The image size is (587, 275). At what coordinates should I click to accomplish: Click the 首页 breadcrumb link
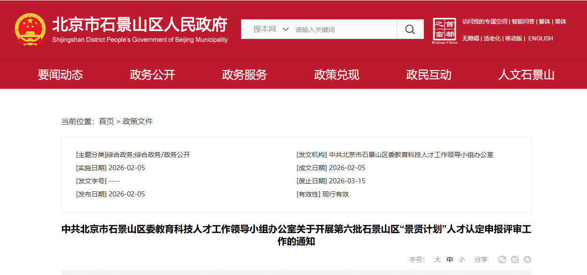[106, 121]
